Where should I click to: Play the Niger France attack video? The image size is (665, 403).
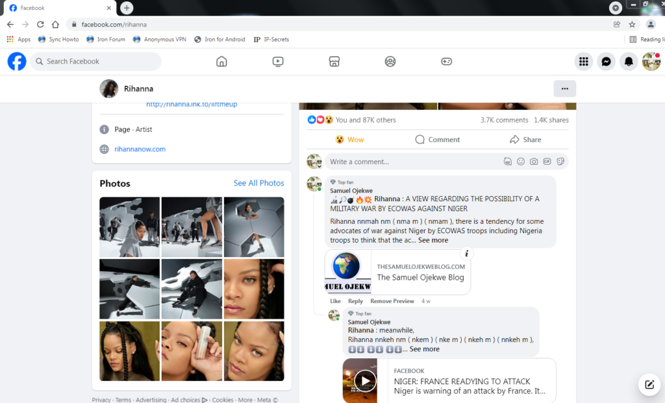tap(365, 380)
